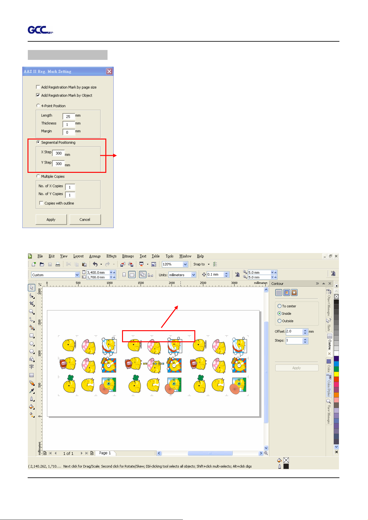
Task: Increase the Contour Steps value with up arrow
Action: tap(305, 339)
